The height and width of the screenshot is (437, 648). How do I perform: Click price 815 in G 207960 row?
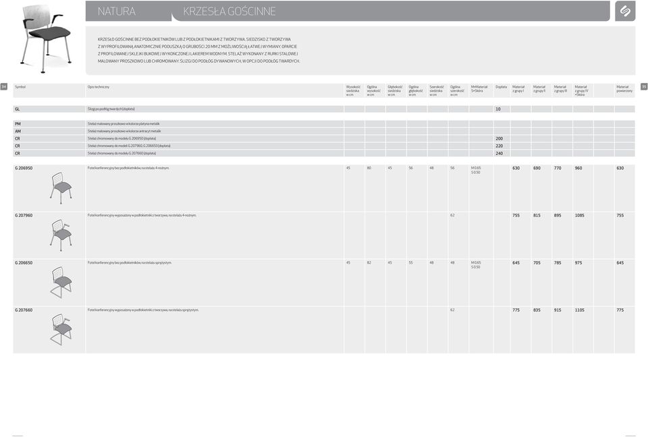537,216
